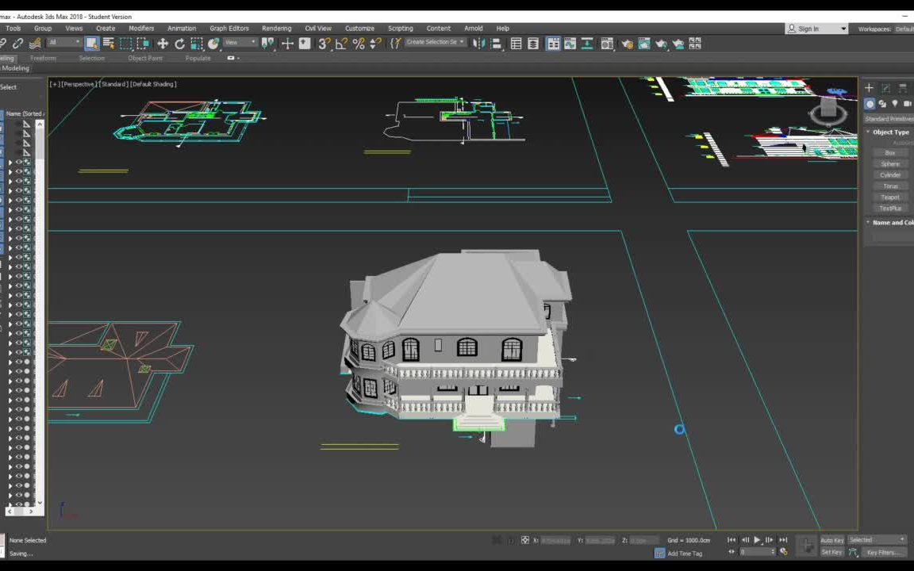Viewport: 914px width, 571px height.
Task: Open the Scene Explorer layers icon
Action: coord(532,44)
